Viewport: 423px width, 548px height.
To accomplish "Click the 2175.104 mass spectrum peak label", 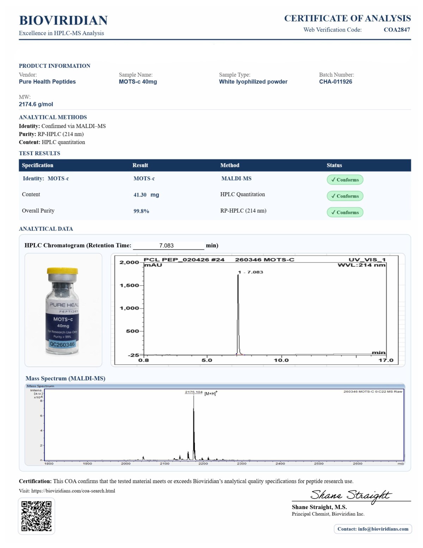I will [194, 392].
